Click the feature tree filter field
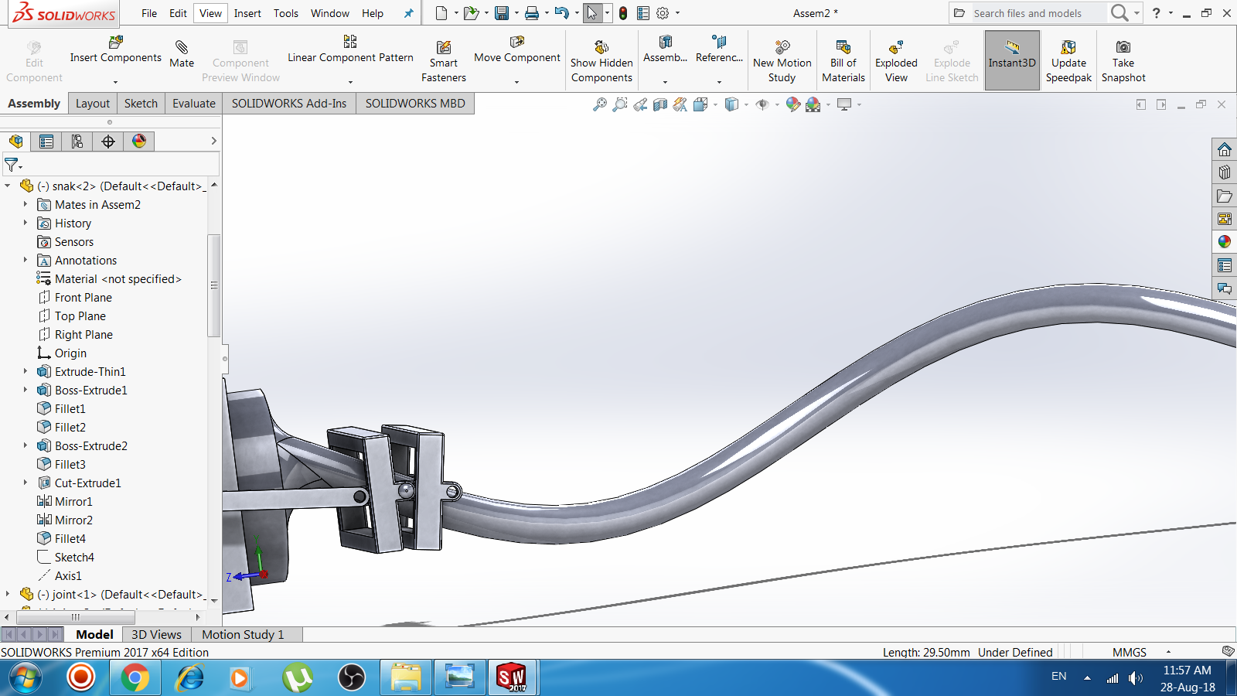 [x=116, y=165]
